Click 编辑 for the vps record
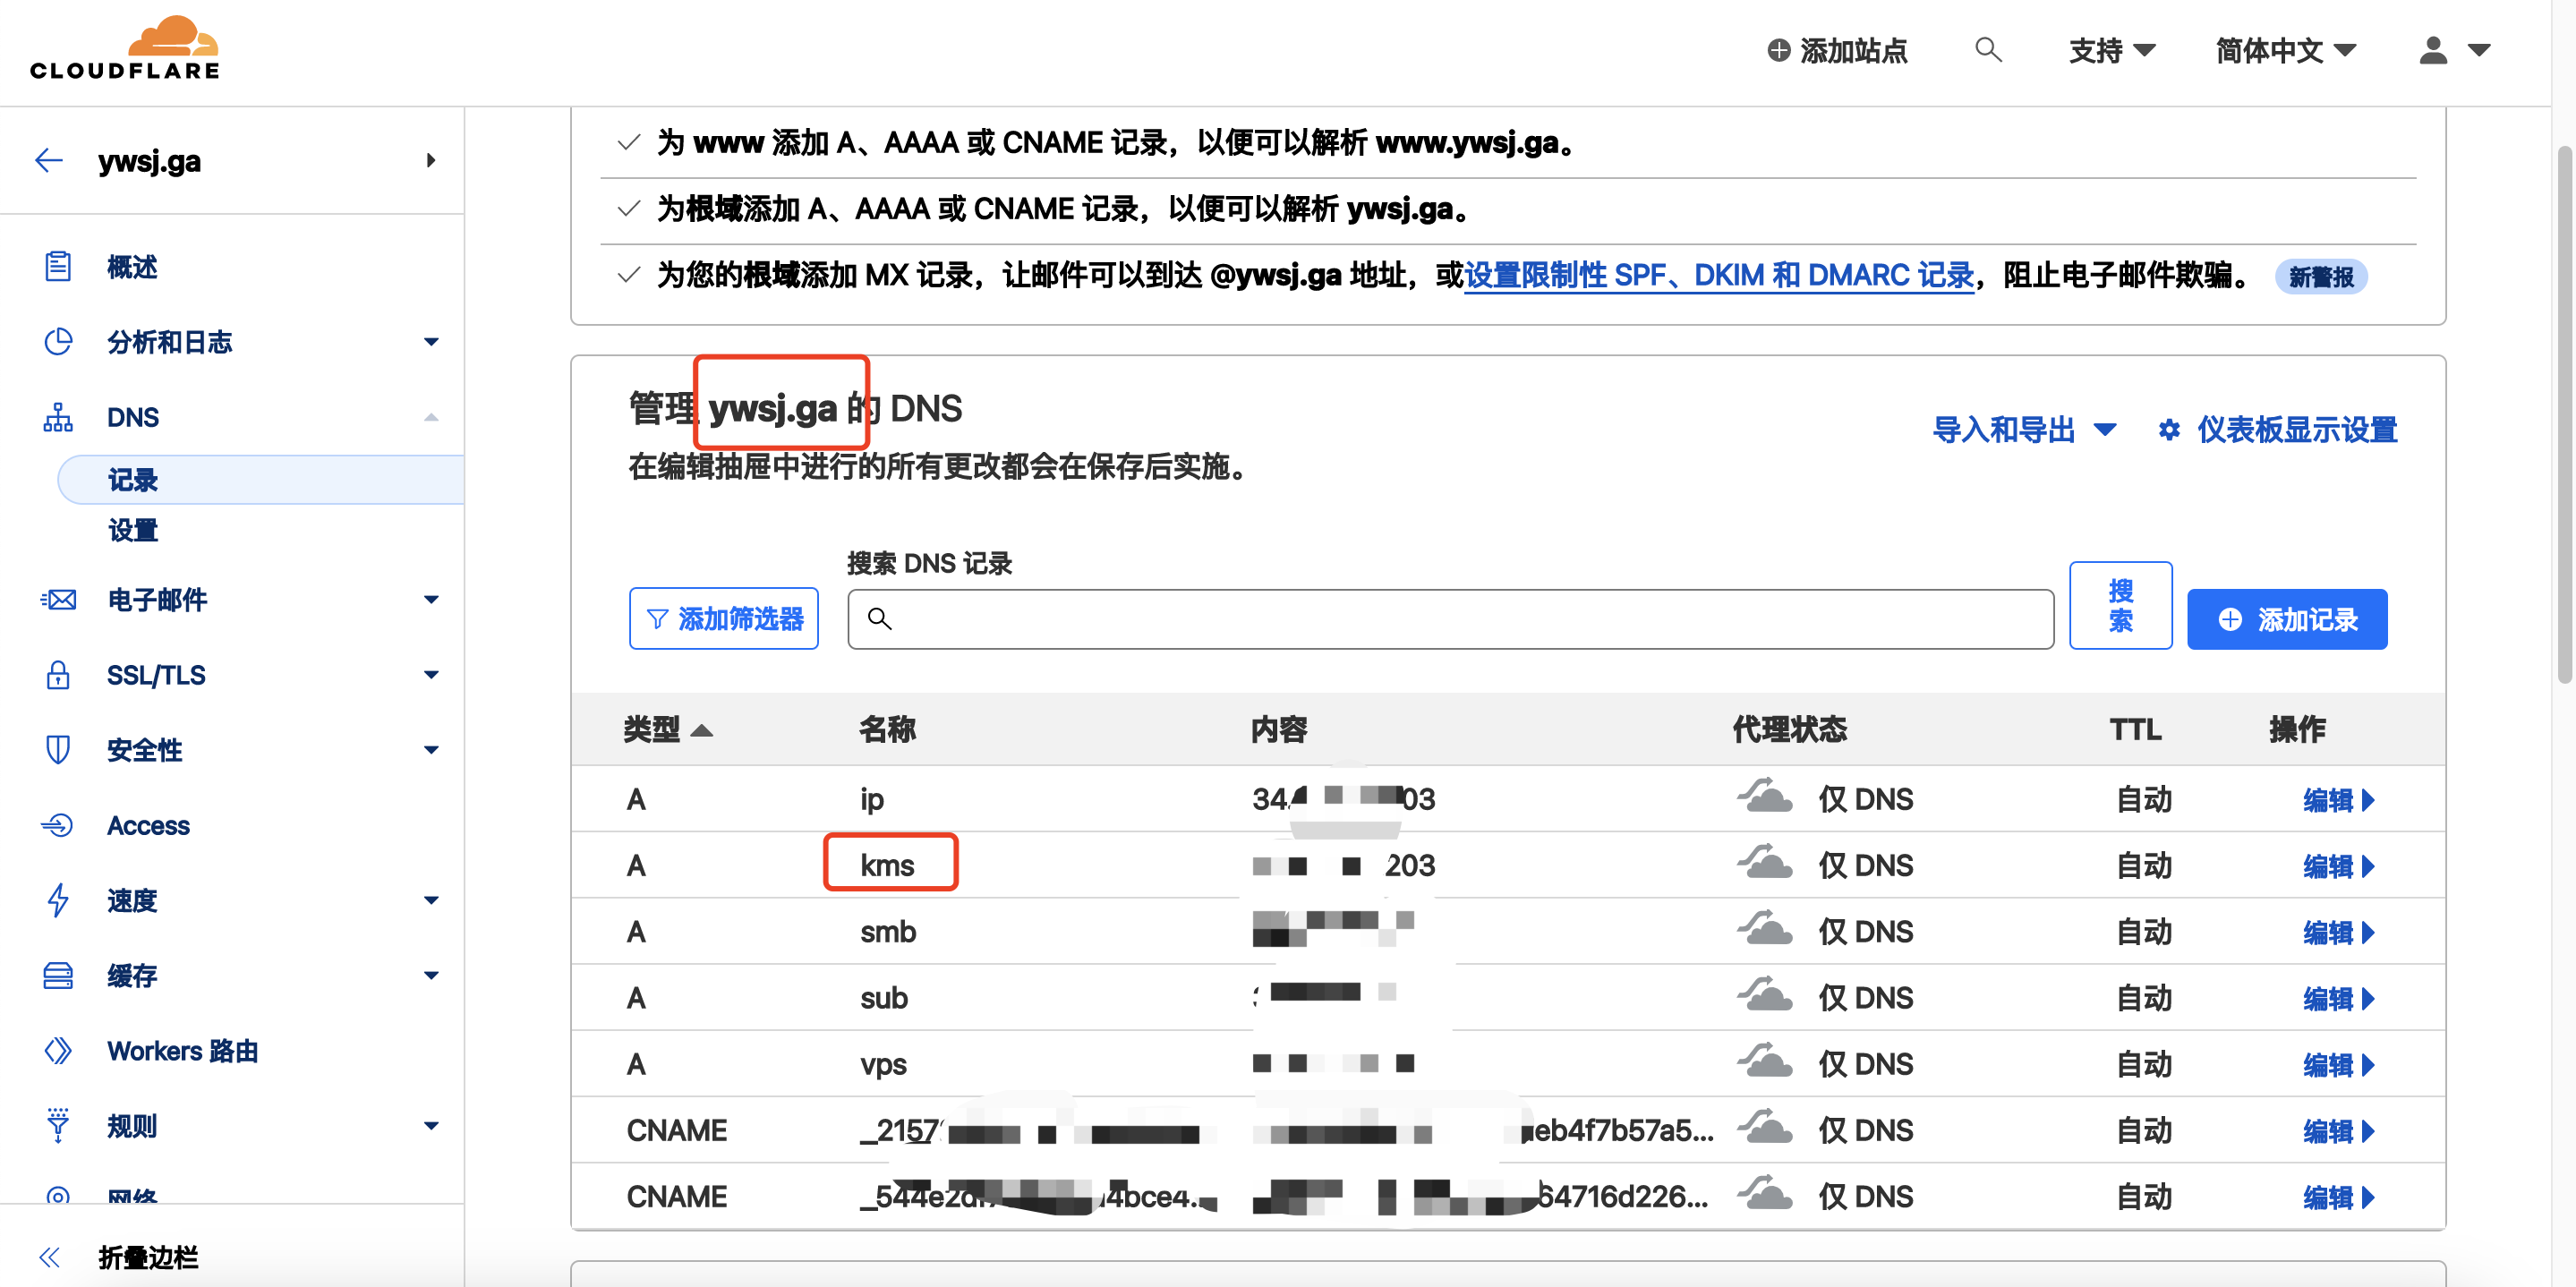This screenshot has height=1287, width=2576. tap(2337, 1063)
